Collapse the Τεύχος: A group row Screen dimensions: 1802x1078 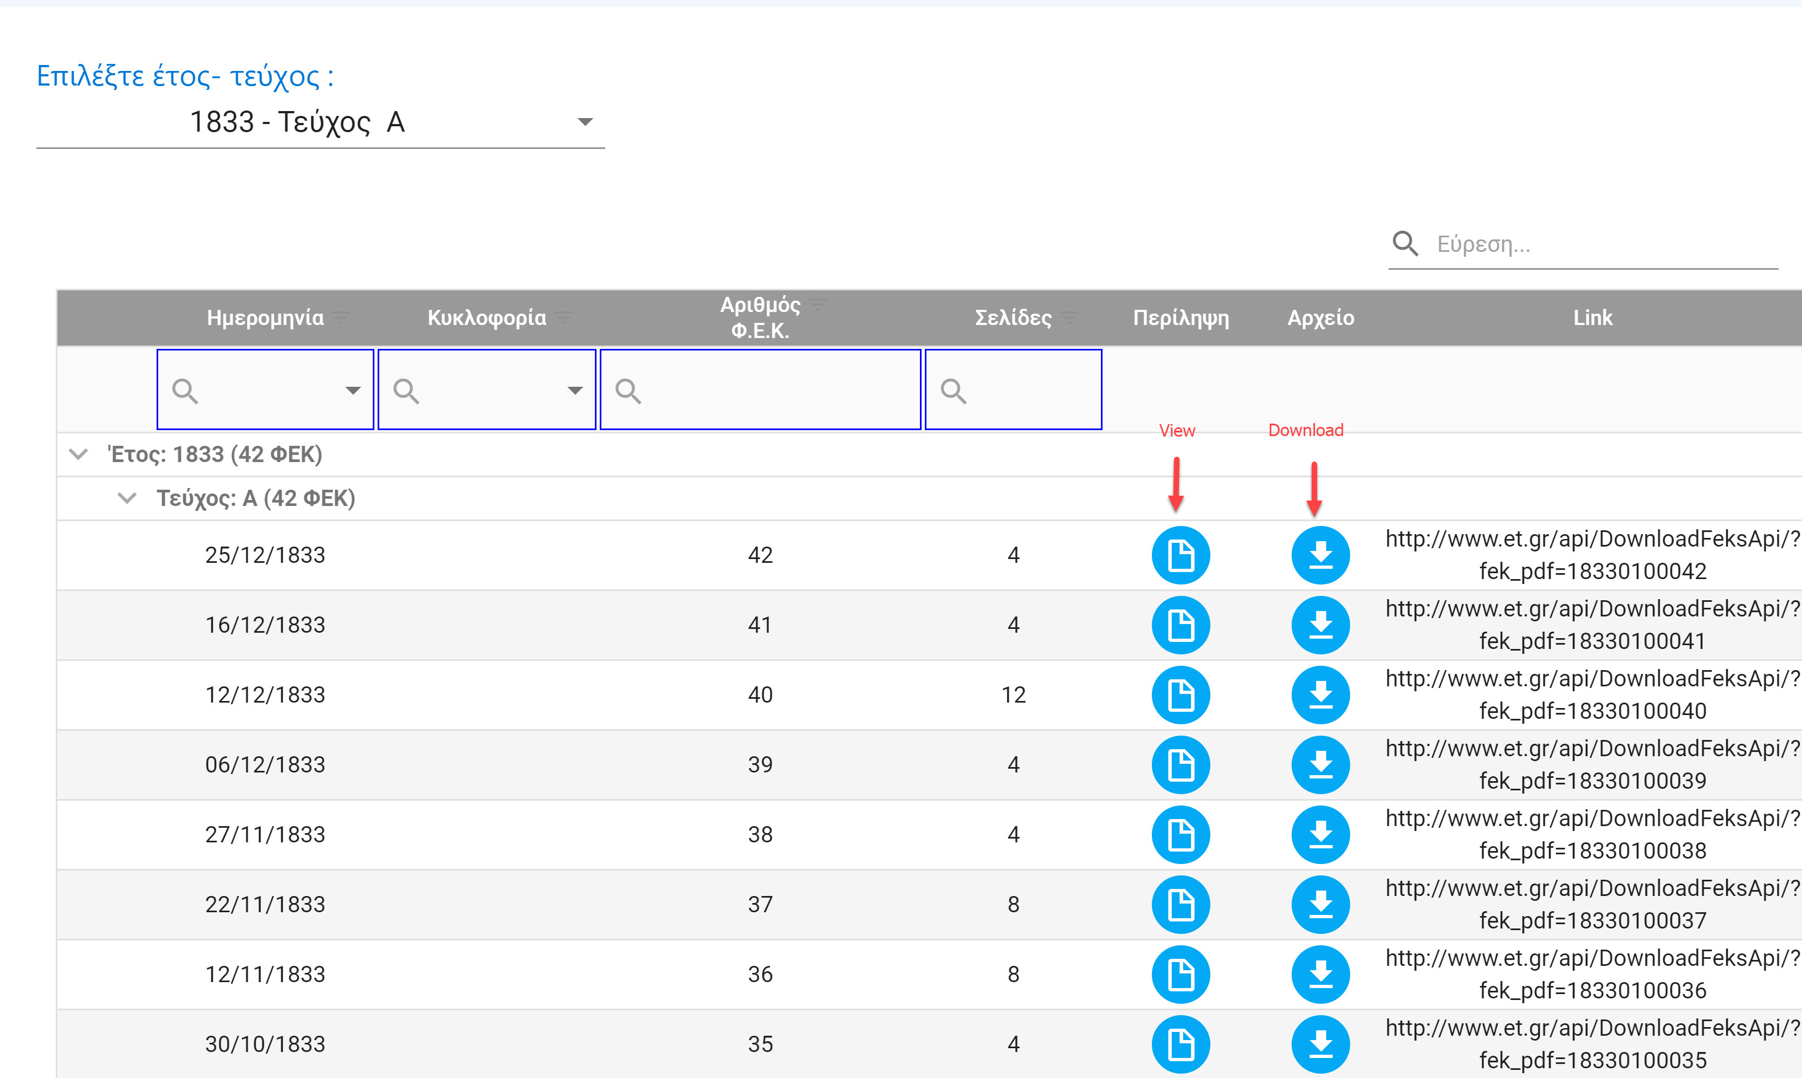tap(127, 498)
